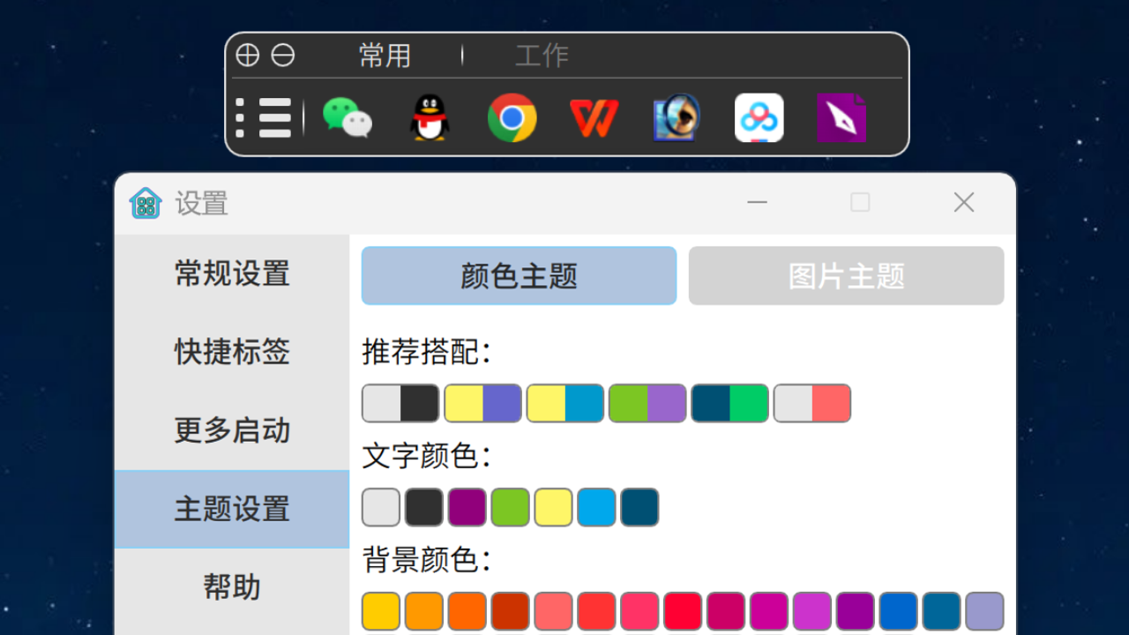Switch to the 工作 tab on the dock

(x=541, y=55)
